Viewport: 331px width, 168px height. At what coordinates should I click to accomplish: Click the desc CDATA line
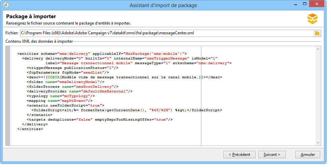coord(124,77)
